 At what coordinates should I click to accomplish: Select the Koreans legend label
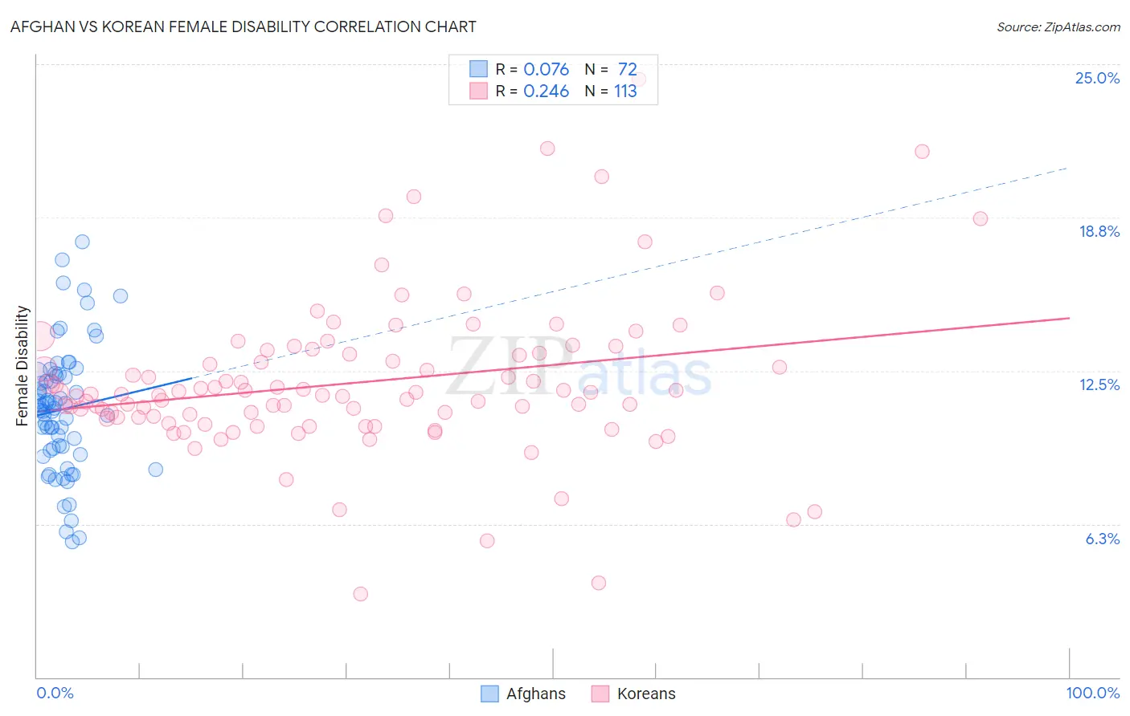[x=646, y=694]
